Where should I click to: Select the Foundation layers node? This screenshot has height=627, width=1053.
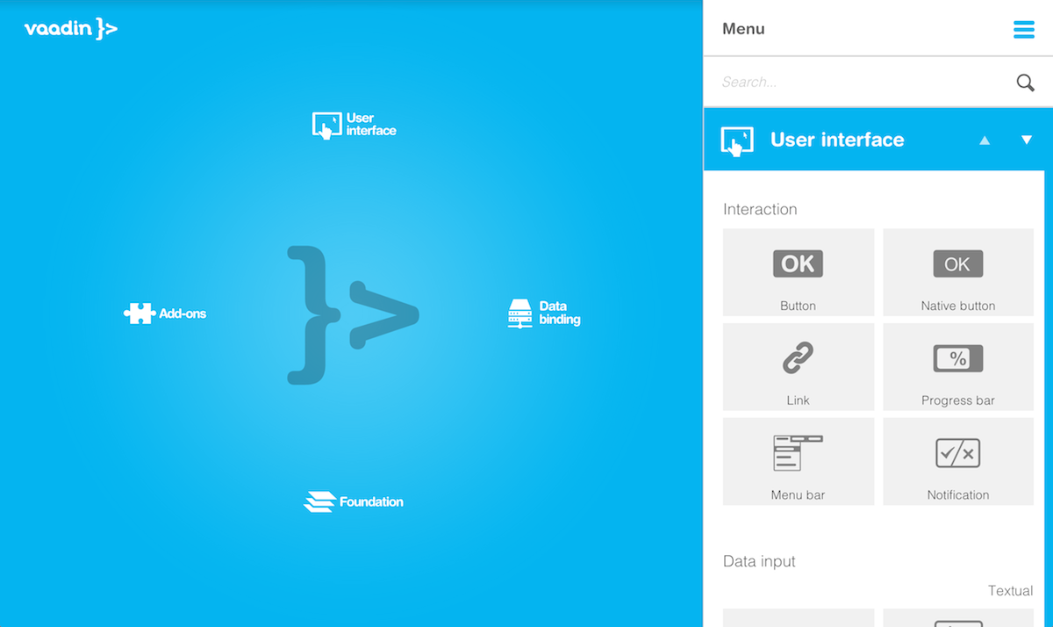[x=354, y=502]
